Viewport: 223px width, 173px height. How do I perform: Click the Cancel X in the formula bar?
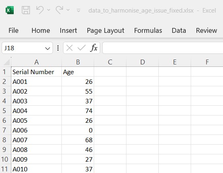pos(69,48)
